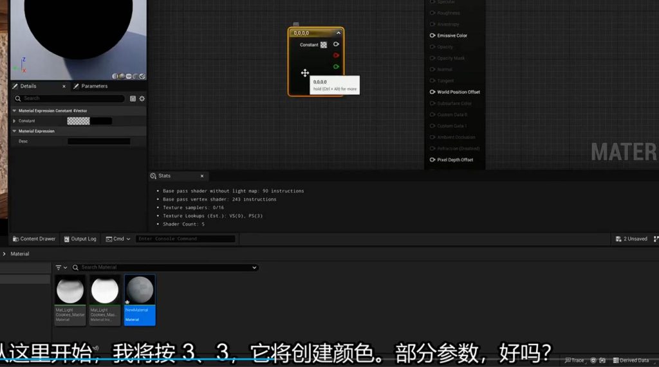Click the World Position Offset input pin
Image resolution: width=659 pixels, height=367 pixels.
click(x=432, y=92)
